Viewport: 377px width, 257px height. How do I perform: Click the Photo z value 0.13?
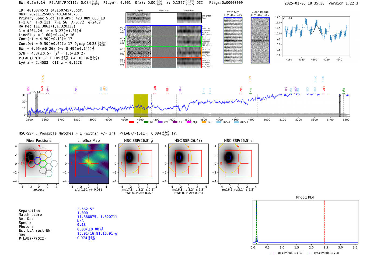[x=81, y=225]
